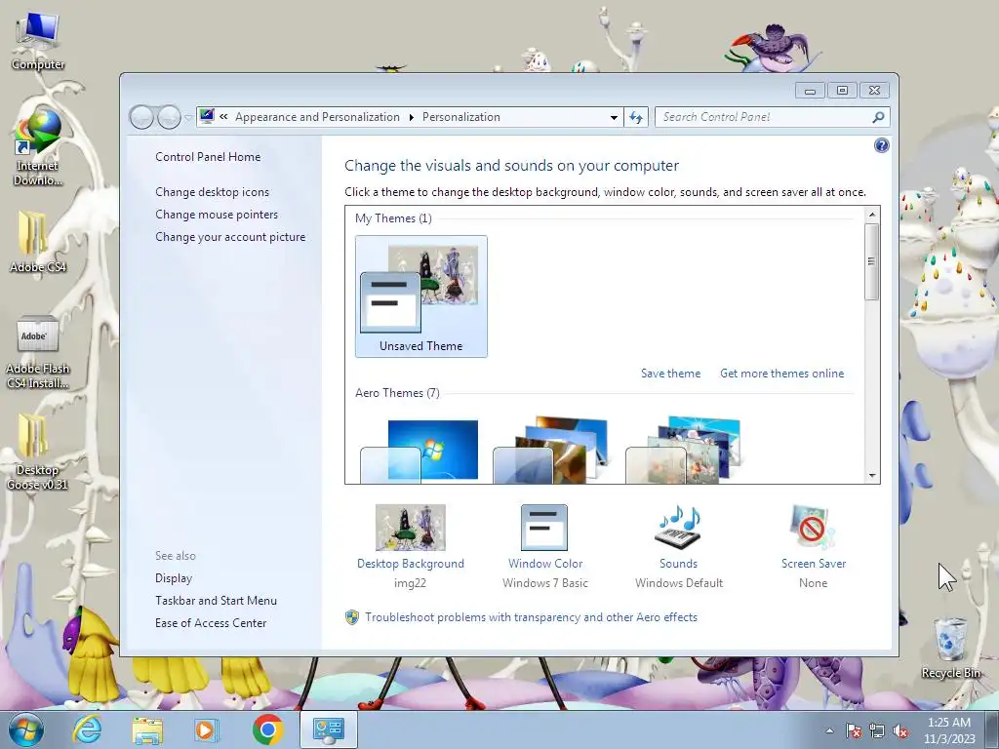
Task: Launch Google Chrome from taskbar
Action: [x=267, y=729]
